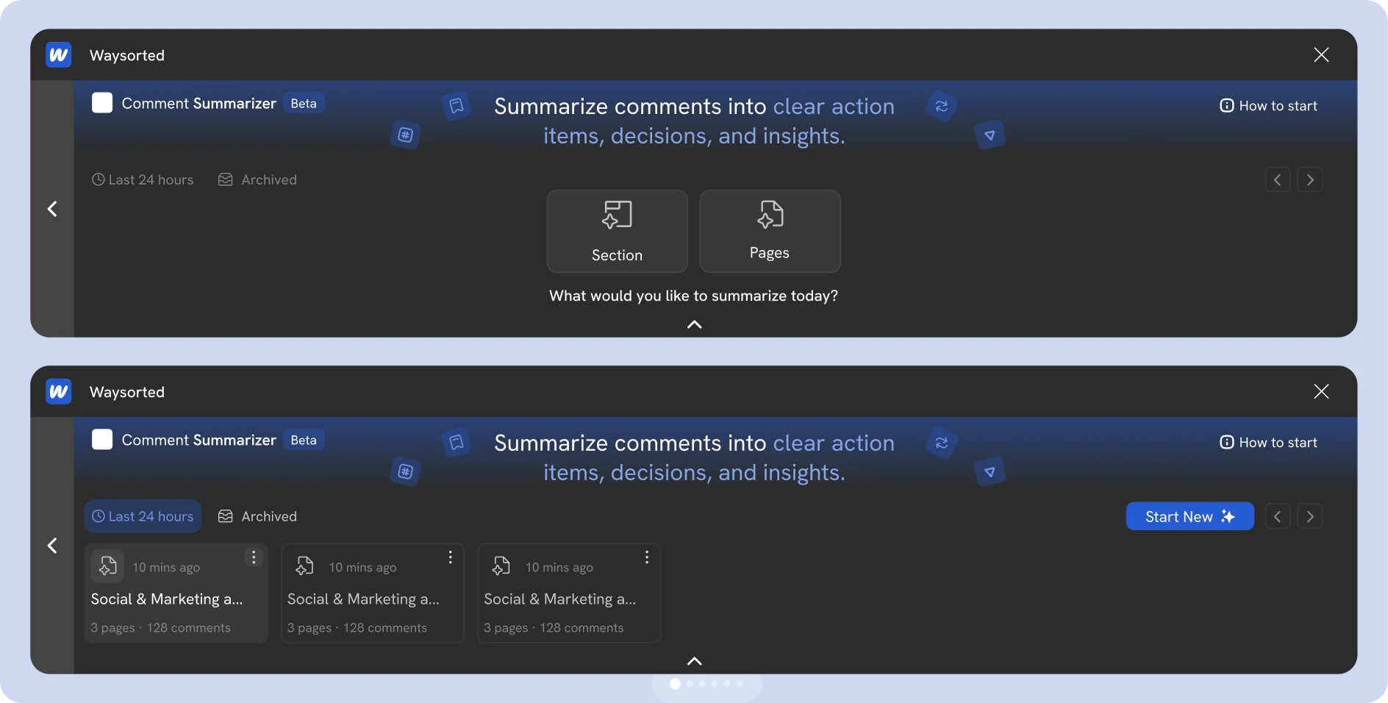Select Archived tab in top panel
Screen dimensions: 1388x703
click(258, 180)
